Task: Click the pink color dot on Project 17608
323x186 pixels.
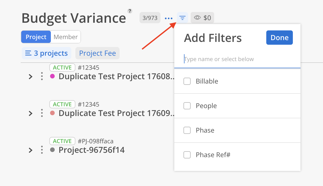Action: click(52, 76)
